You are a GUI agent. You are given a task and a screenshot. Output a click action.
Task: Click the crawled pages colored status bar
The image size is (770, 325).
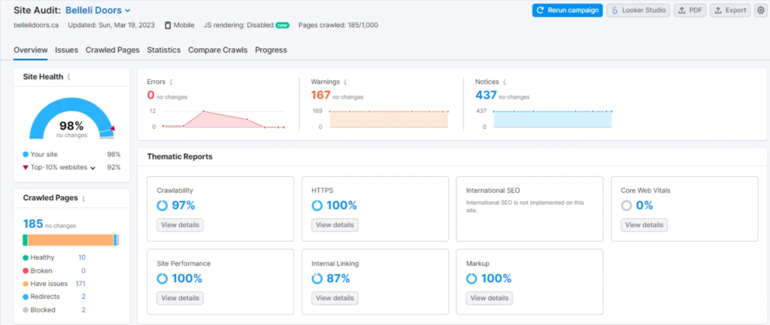point(71,240)
